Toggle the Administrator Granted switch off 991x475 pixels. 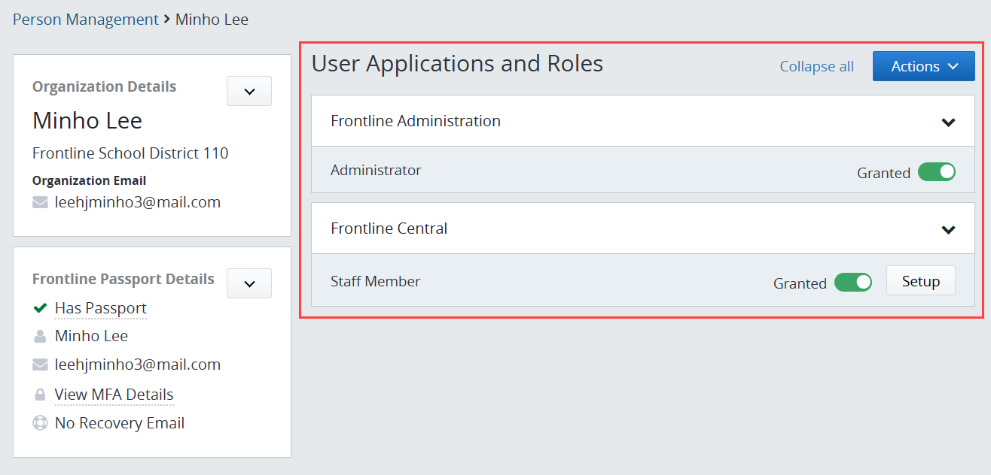(937, 172)
